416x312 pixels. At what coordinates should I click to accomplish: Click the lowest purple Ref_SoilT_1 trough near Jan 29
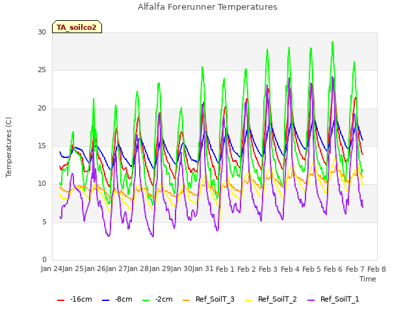[x=153, y=236]
